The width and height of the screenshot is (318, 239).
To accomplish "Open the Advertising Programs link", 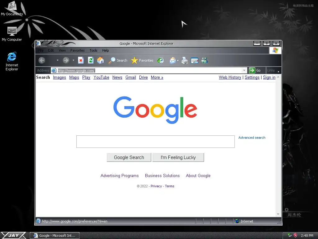I will pos(120,176).
